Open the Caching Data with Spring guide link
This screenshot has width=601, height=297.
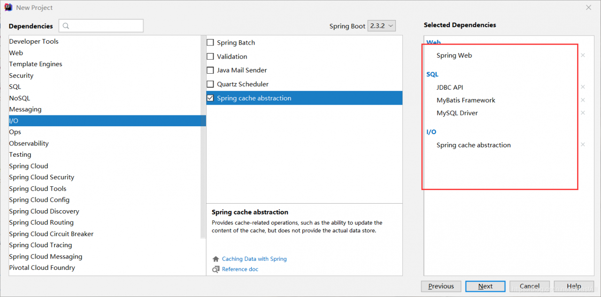254,259
